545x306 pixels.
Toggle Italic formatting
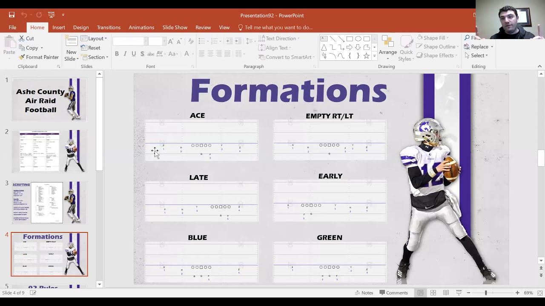125,54
